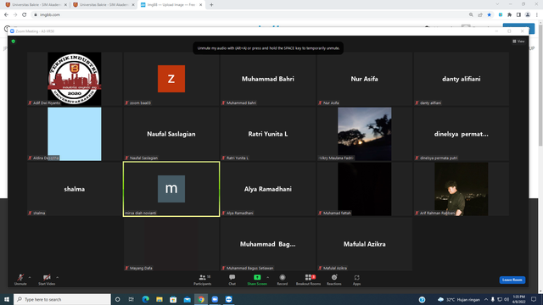Click Alya Ramadhani's name tile

click(x=268, y=189)
